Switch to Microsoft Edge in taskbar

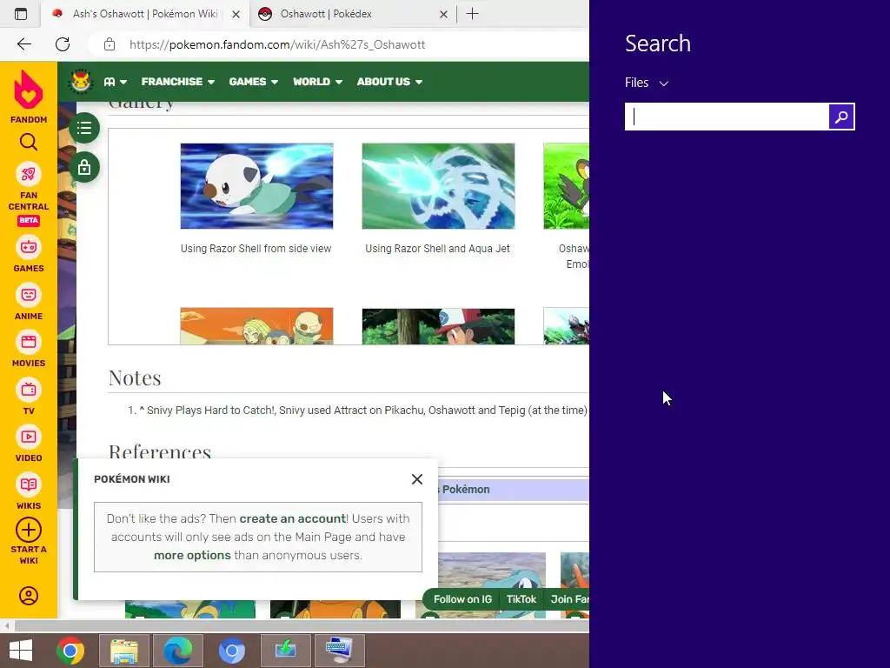tap(178, 651)
